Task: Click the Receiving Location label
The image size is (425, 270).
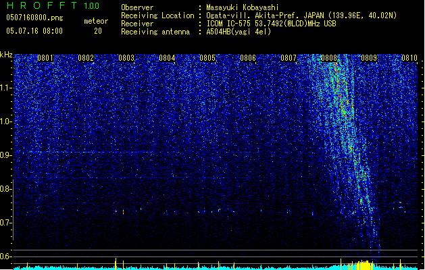Action: pos(157,16)
